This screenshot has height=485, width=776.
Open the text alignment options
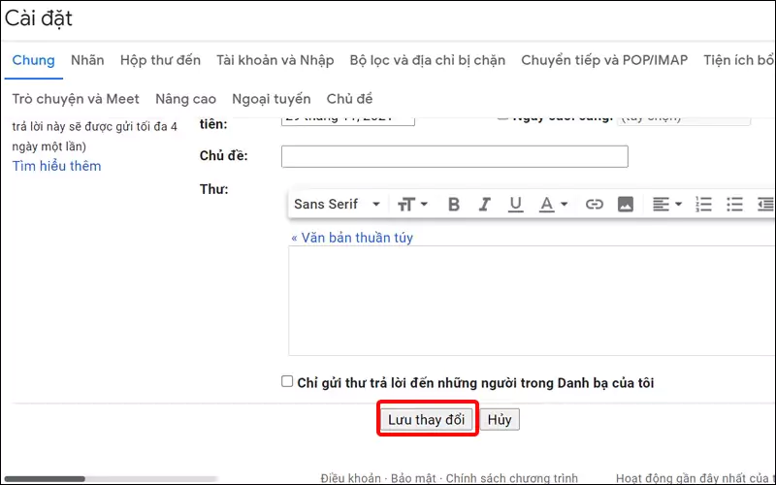click(x=666, y=204)
